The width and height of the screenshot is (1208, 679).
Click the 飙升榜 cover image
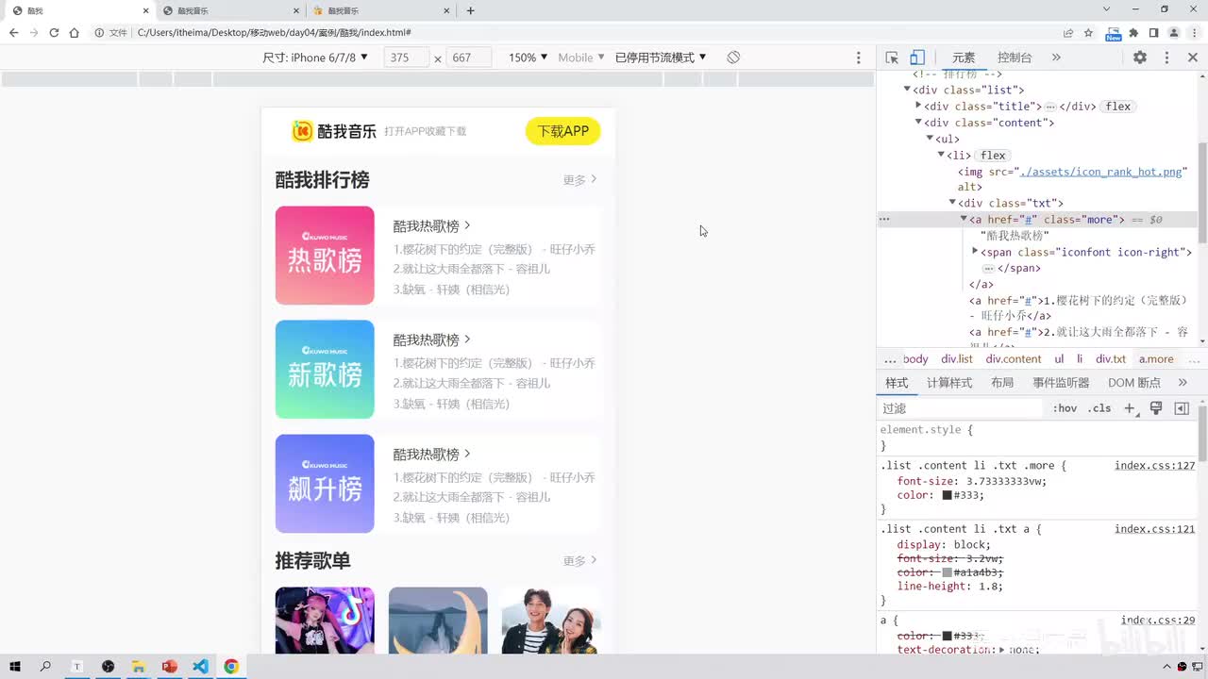(325, 484)
